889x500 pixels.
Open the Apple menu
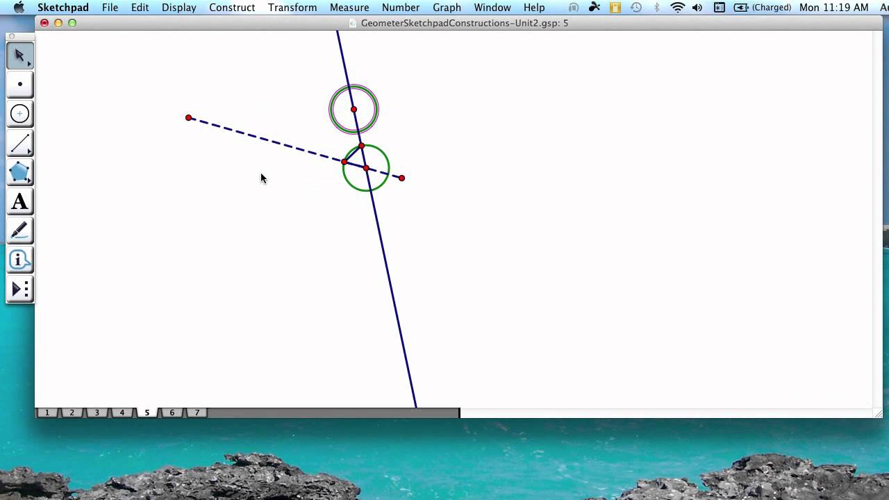tap(19, 8)
